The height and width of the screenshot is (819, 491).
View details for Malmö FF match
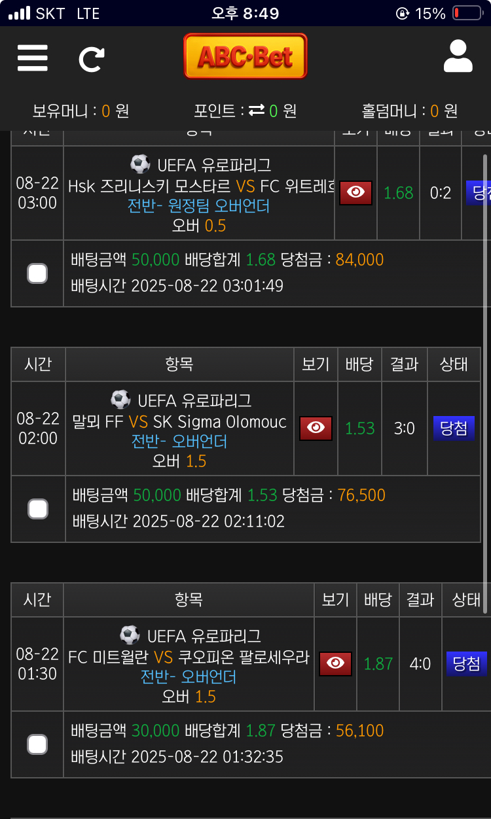coord(316,428)
